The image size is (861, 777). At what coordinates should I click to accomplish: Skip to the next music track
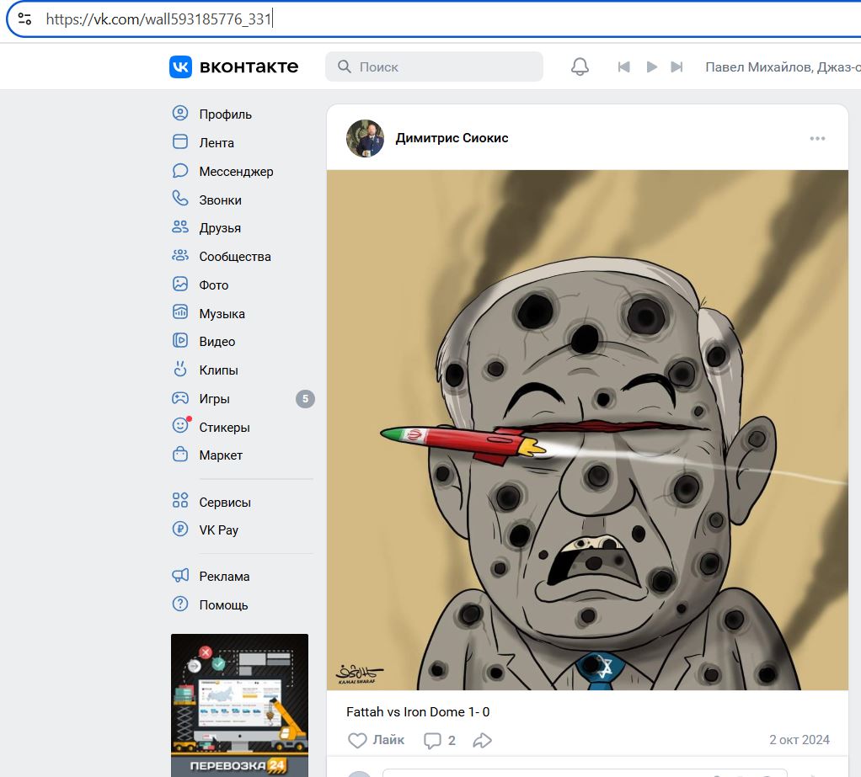677,67
